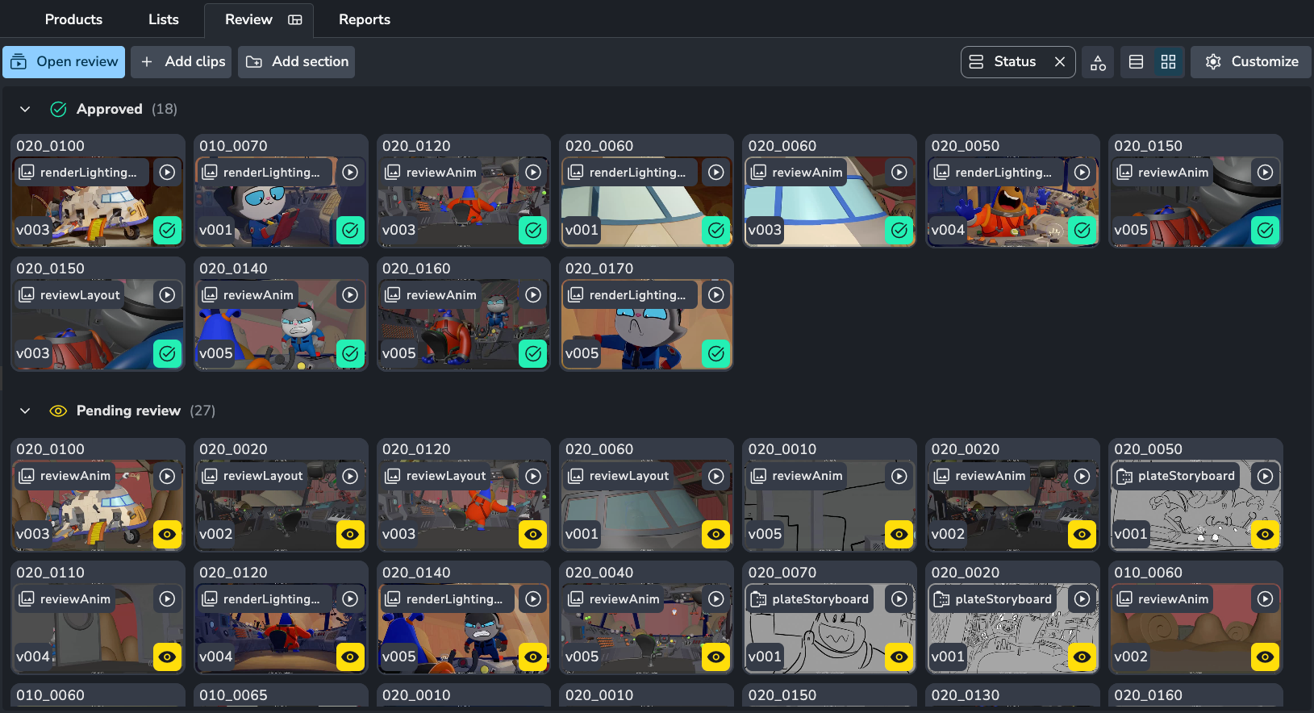1314x713 pixels.
Task: Click the yellow eye icon beside Pending review header
Action: [x=58, y=411]
